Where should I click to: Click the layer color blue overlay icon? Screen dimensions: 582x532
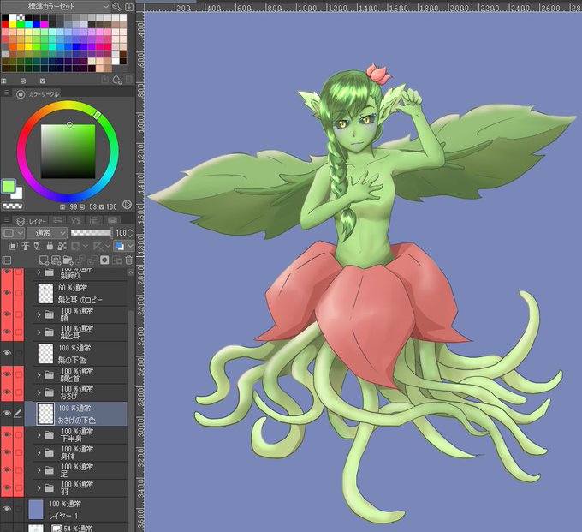[120, 246]
